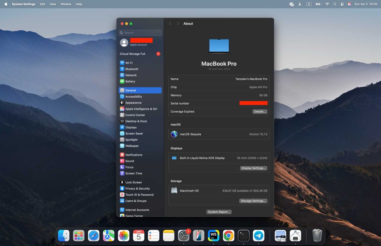Open Photos from the Dock
The height and width of the screenshot is (246, 381).
[x=124, y=236]
